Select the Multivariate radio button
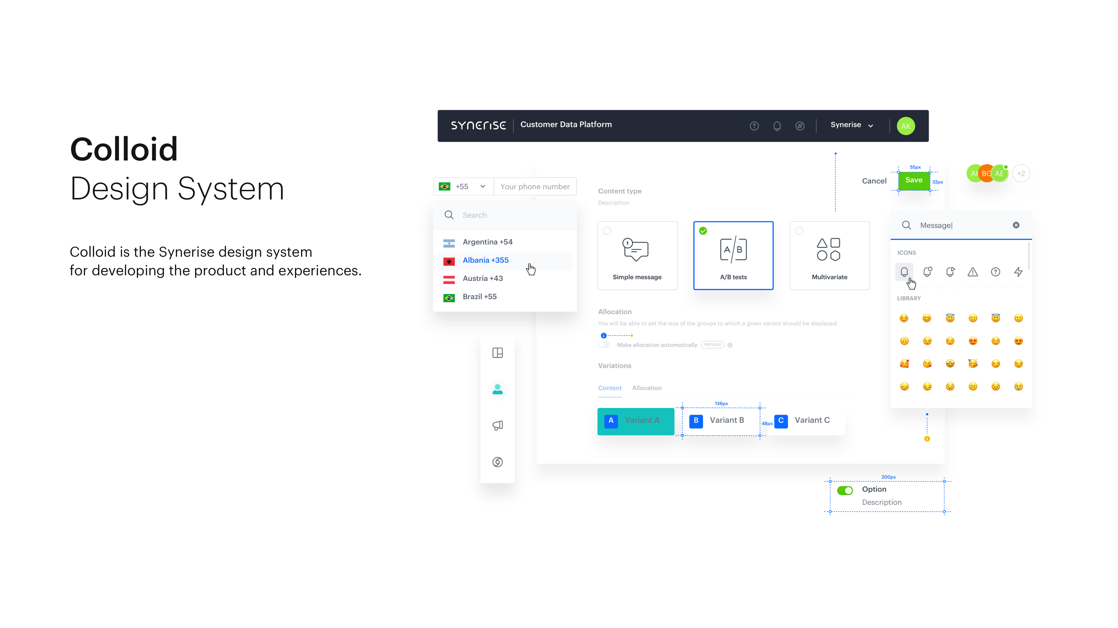Viewport: 1118px width, 628px height. (x=799, y=231)
